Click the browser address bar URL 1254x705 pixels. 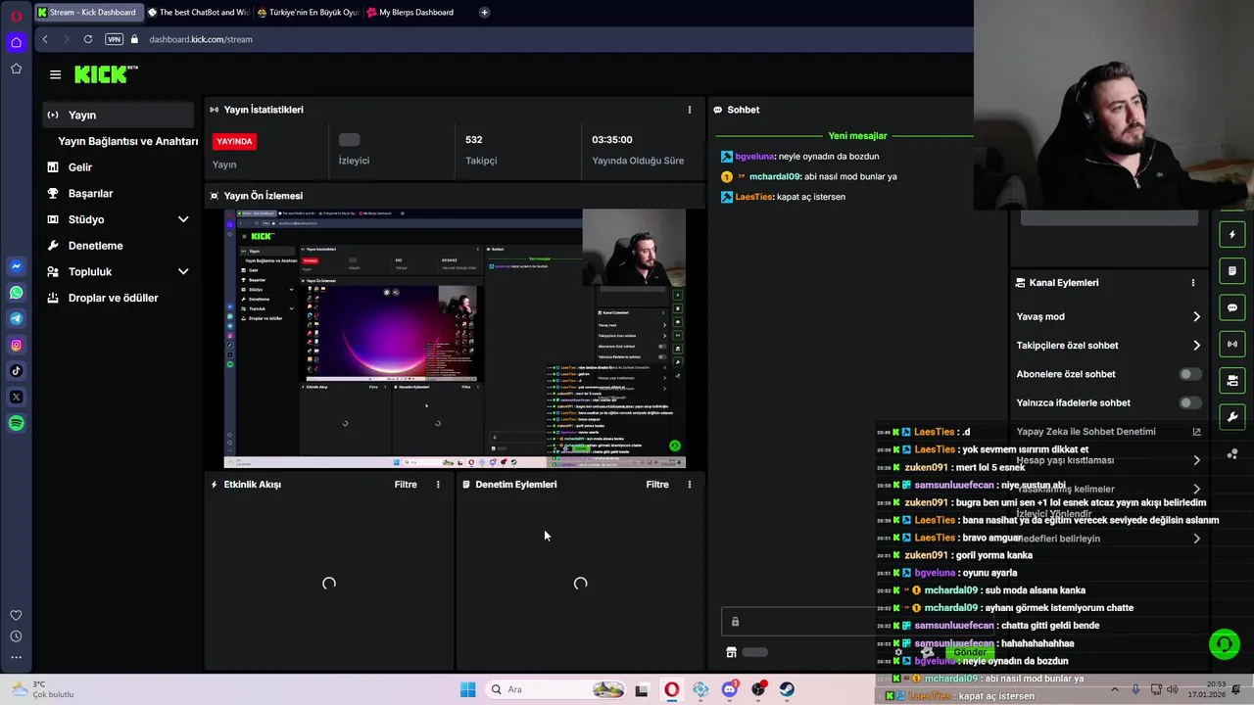[x=201, y=39]
